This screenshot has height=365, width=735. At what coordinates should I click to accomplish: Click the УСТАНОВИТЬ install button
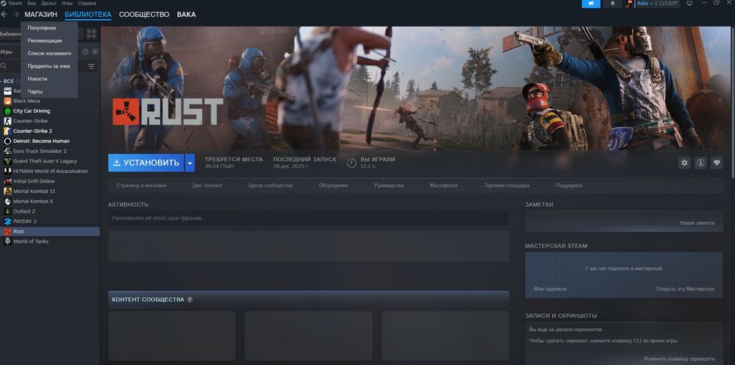146,163
